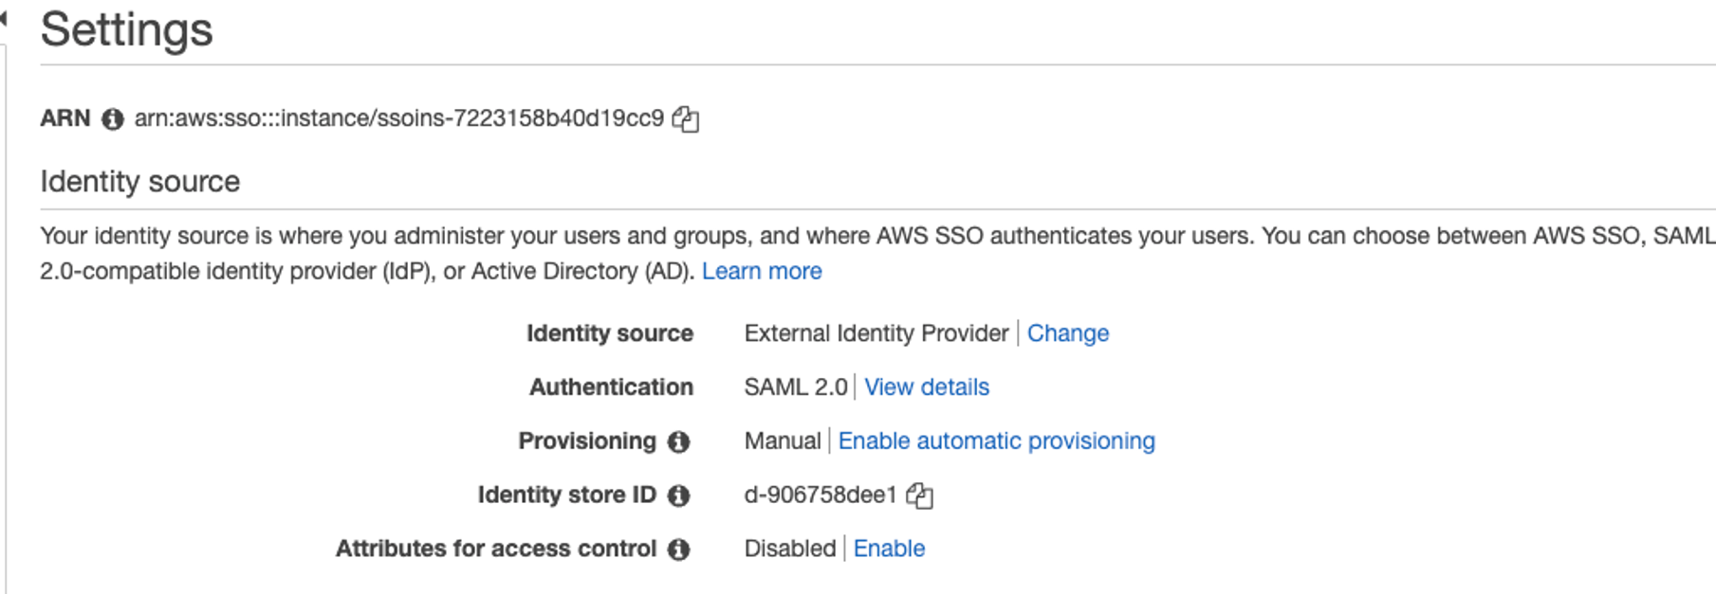1716x594 pixels.
Task: Click the External Identity Provider value
Action: [x=876, y=333]
